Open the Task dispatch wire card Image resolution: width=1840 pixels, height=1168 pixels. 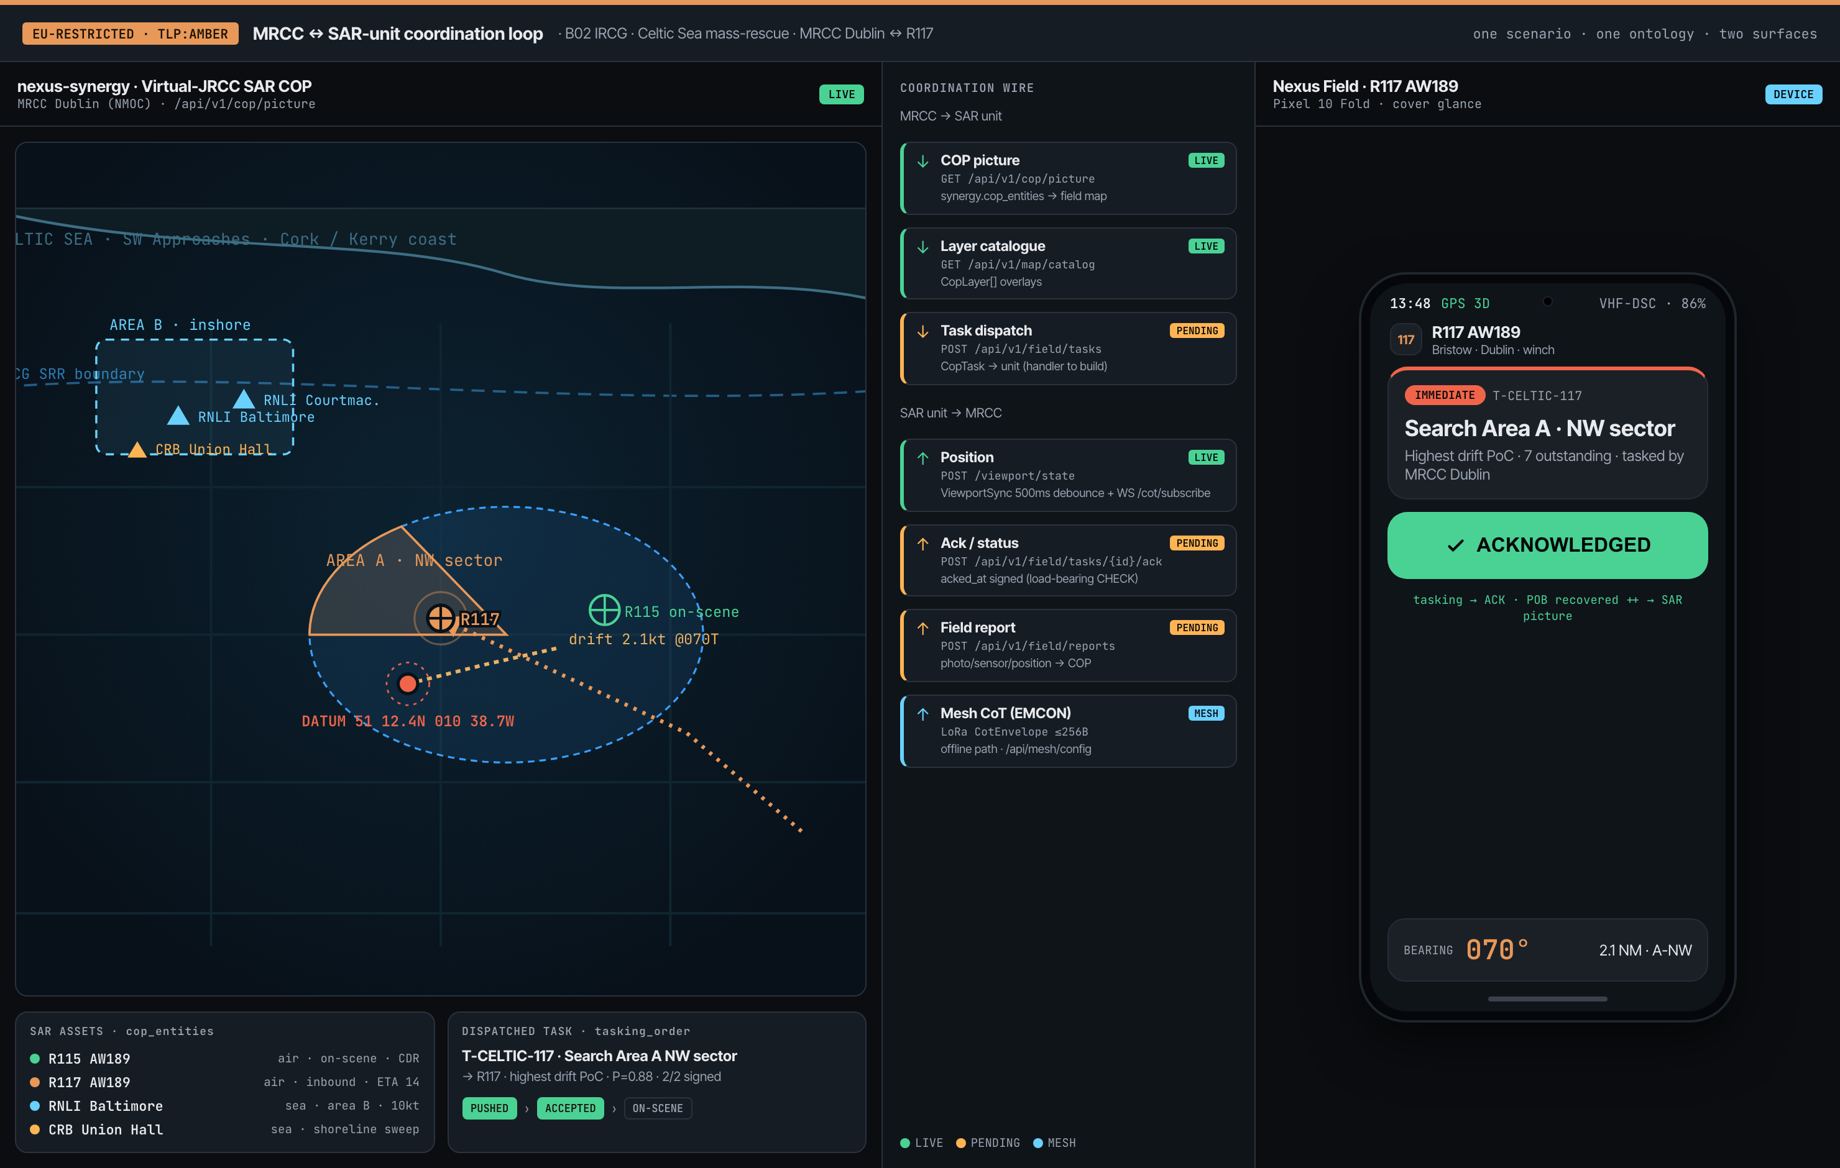[1068, 349]
